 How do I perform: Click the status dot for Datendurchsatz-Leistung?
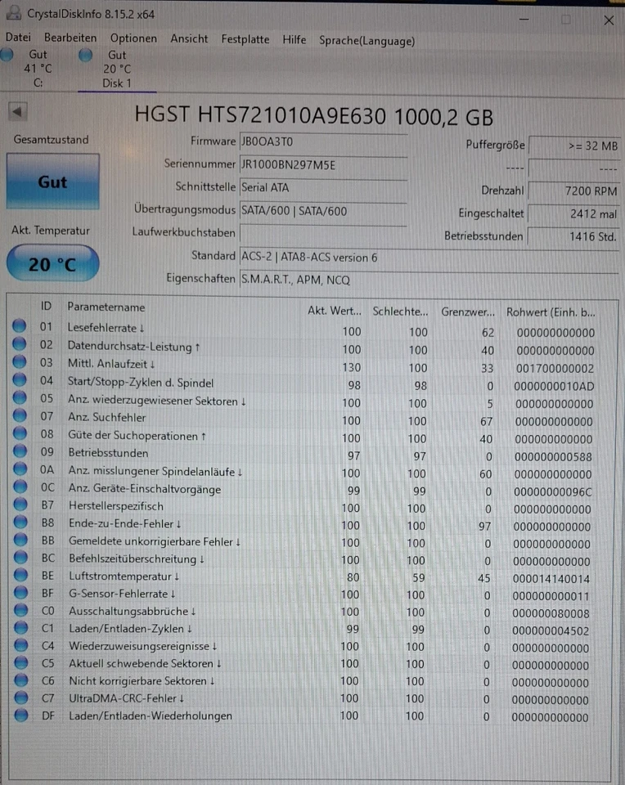(x=19, y=344)
